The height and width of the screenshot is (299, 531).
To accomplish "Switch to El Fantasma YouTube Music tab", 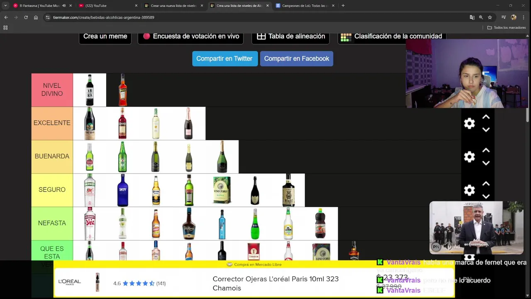I will point(37,5).
